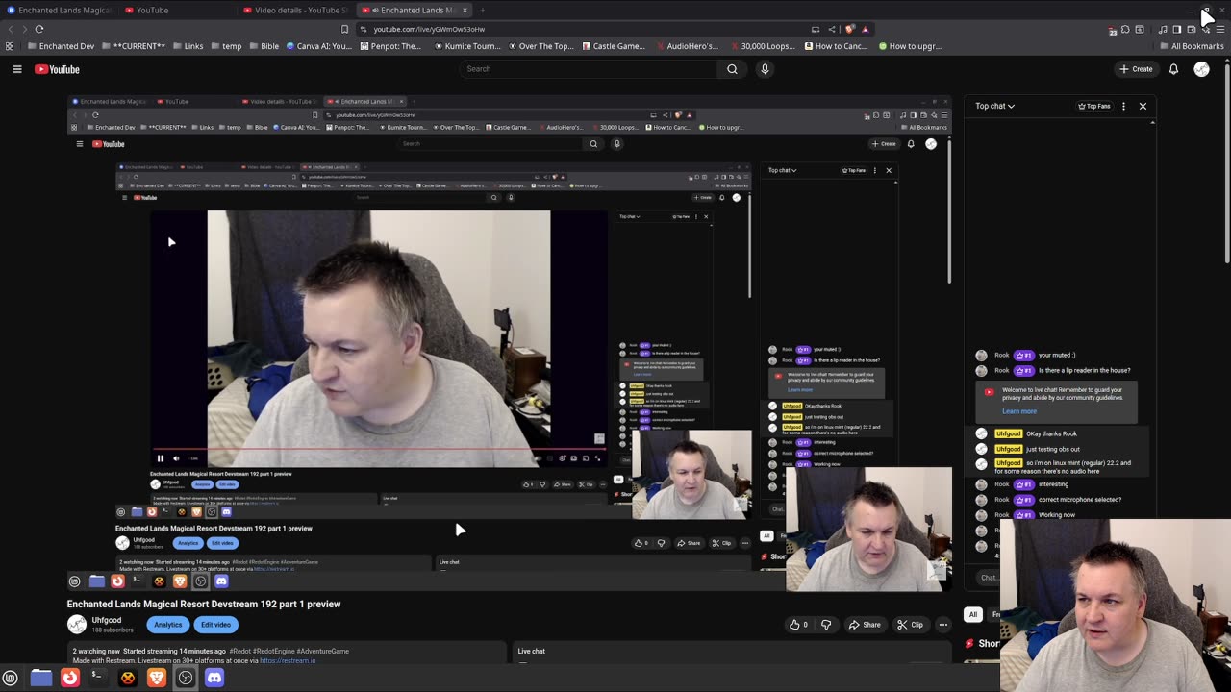
Task: Click the Edit video button under outer title
Action: tap(215, 625)
